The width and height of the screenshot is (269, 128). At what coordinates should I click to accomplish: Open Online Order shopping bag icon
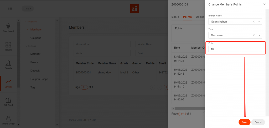[x=8, y=119]
